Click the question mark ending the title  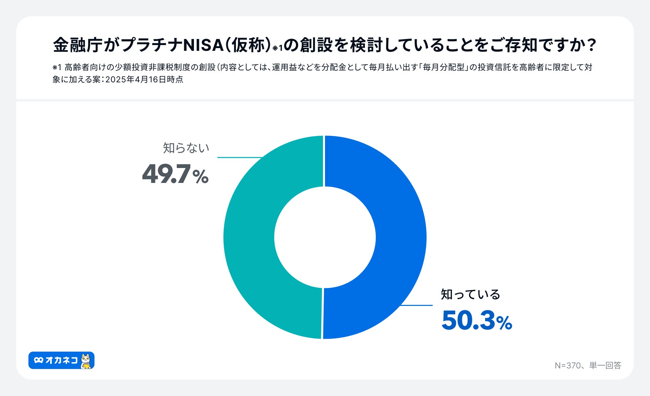coord(592,45)
